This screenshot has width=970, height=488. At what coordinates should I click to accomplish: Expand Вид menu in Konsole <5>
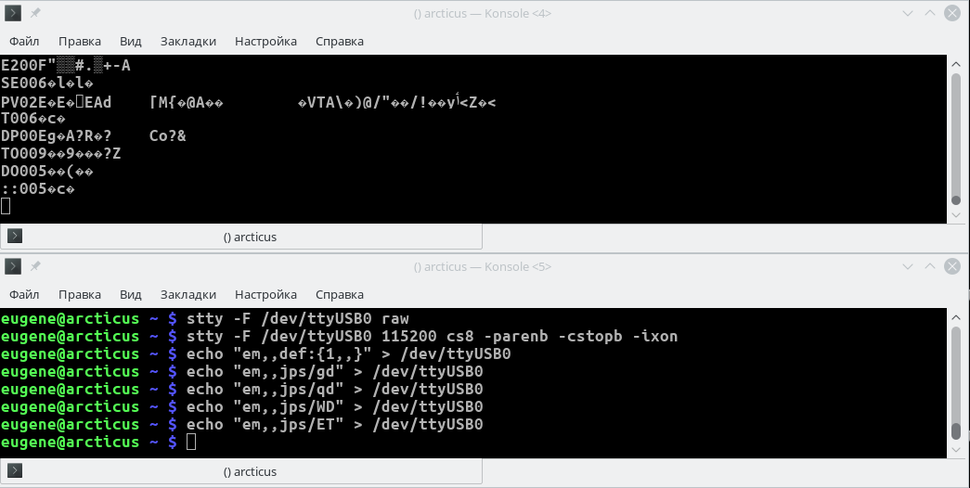(130, 295)
